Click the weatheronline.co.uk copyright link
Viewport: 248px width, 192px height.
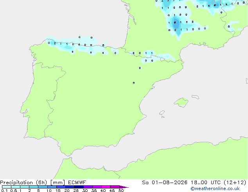click(215, 188)
